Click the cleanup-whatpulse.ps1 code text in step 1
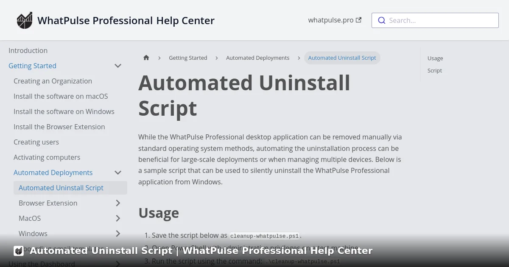 point(265,236)
